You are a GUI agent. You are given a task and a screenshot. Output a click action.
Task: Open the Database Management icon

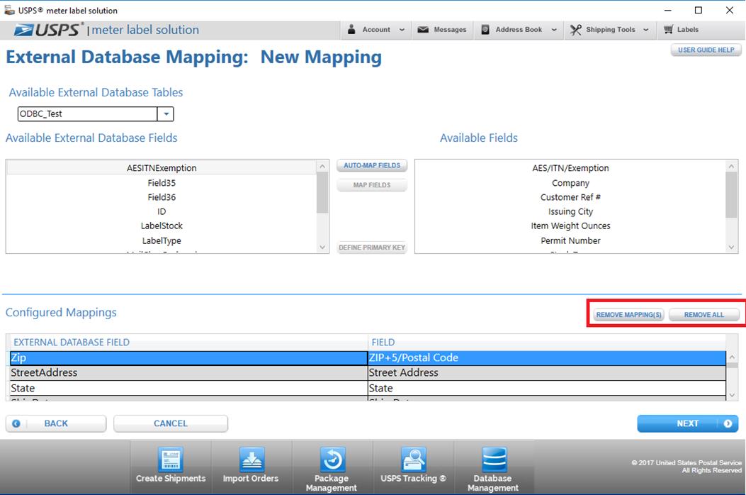(494, 460)
